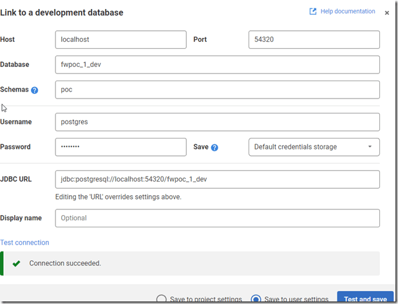Click the credentials storage dropdown arrow
This screenshot has width=398, height=304.
pos(370,147)
